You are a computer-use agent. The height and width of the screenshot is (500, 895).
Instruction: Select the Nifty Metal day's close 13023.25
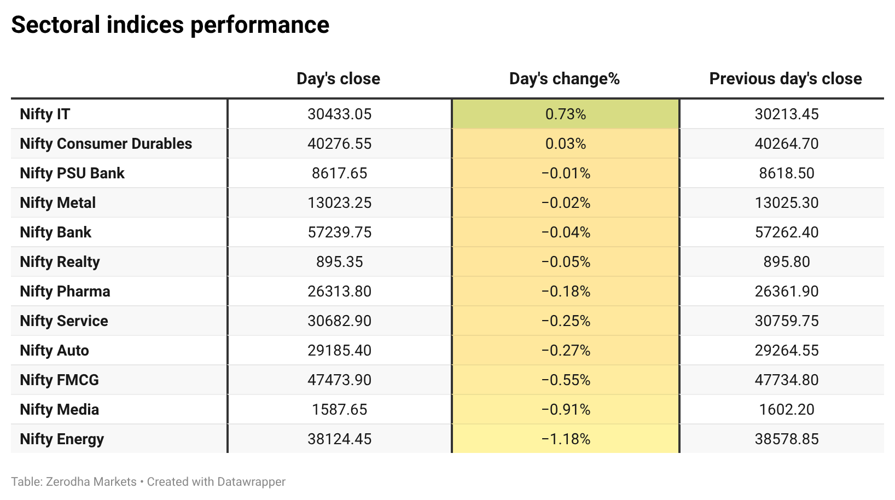click(x=339, y=202)
